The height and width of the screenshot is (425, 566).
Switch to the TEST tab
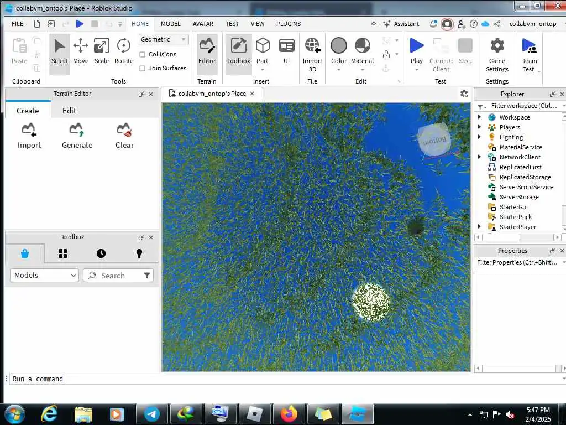232,24
